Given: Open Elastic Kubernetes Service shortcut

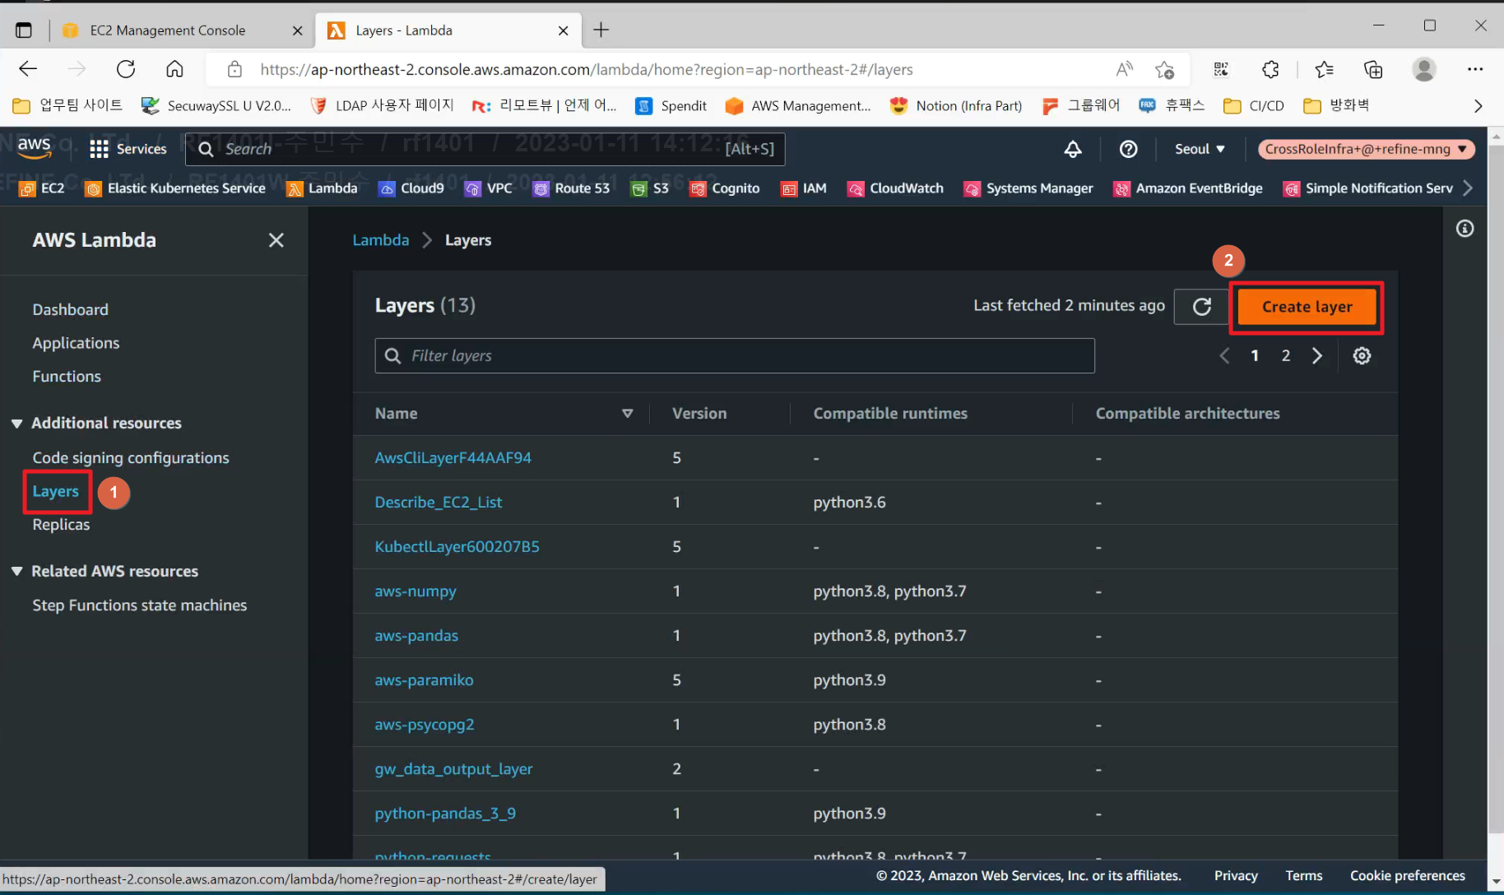Looking at the screenshot, I should click(175, 188).
